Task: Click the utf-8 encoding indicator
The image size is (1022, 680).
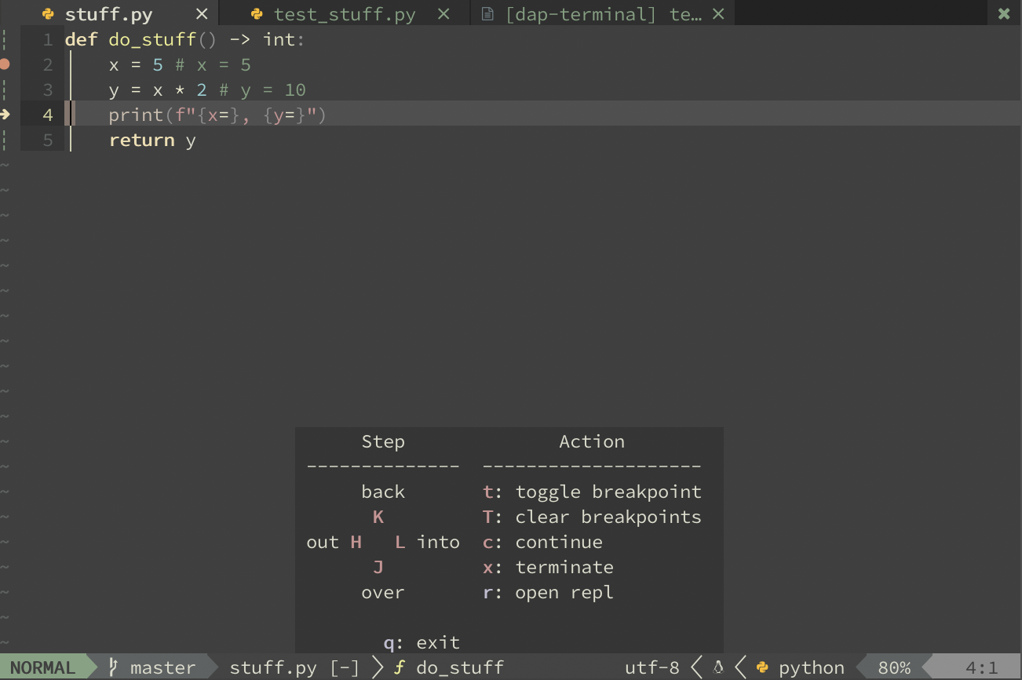Action: coord(652,667)
